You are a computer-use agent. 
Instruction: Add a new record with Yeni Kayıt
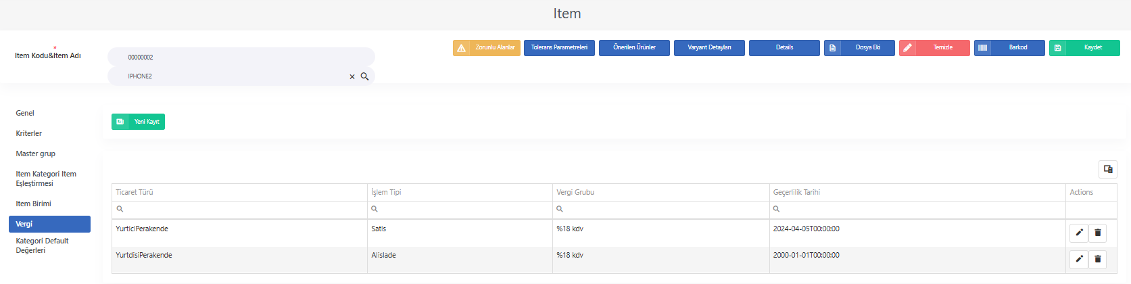click(x=138, y=122)
